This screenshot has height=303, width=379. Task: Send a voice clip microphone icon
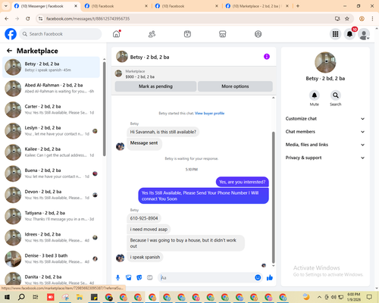pyautogui.click(x=117, y=278)
